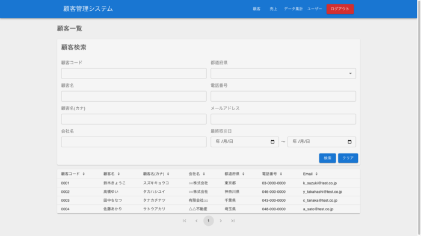Open calendar picker for start date
The image size is (421, 236).
272,141
